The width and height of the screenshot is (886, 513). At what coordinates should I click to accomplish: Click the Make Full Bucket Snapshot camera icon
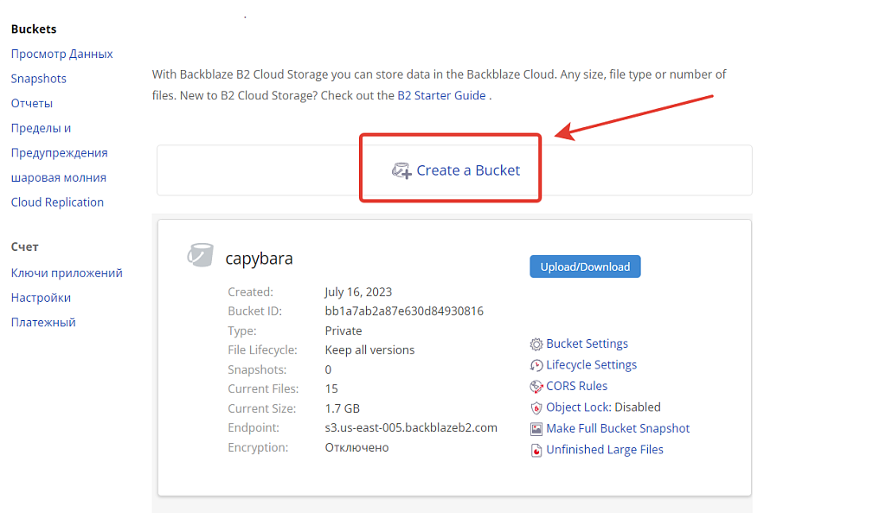[x=537, y=428]
